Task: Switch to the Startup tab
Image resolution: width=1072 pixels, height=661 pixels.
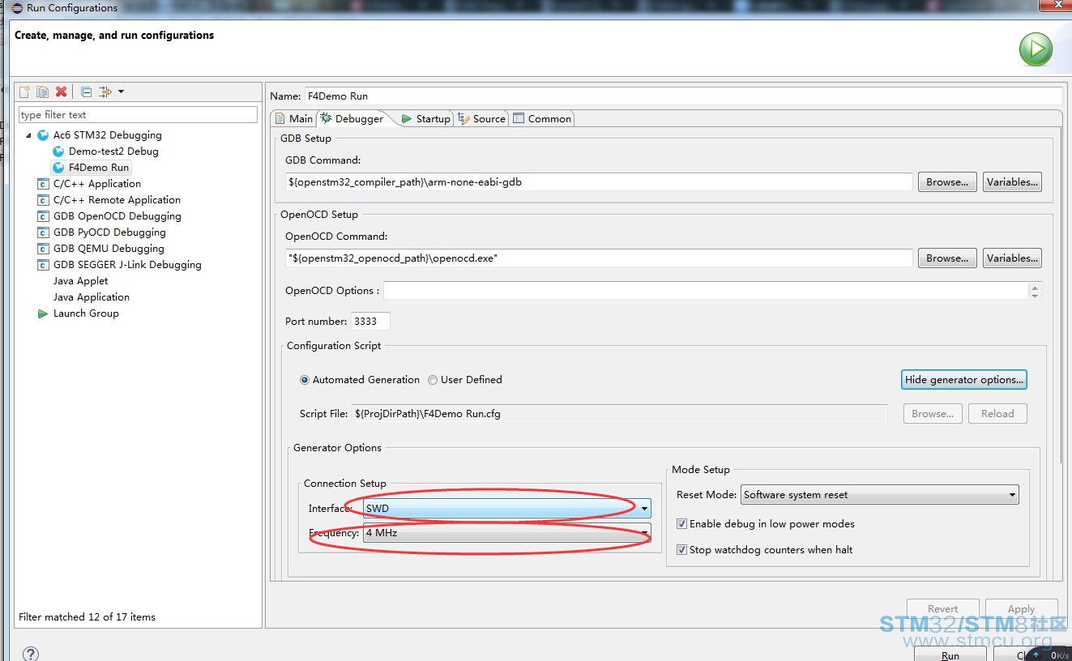Action: point(425,118)
